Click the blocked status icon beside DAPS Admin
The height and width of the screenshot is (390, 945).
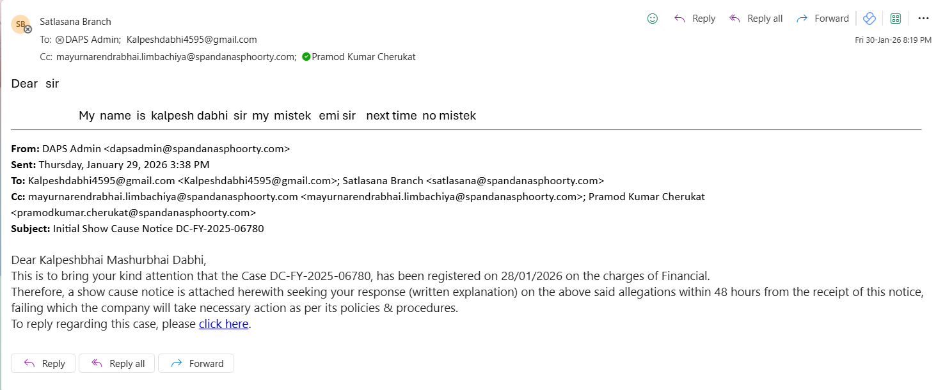tap(60, 40)
